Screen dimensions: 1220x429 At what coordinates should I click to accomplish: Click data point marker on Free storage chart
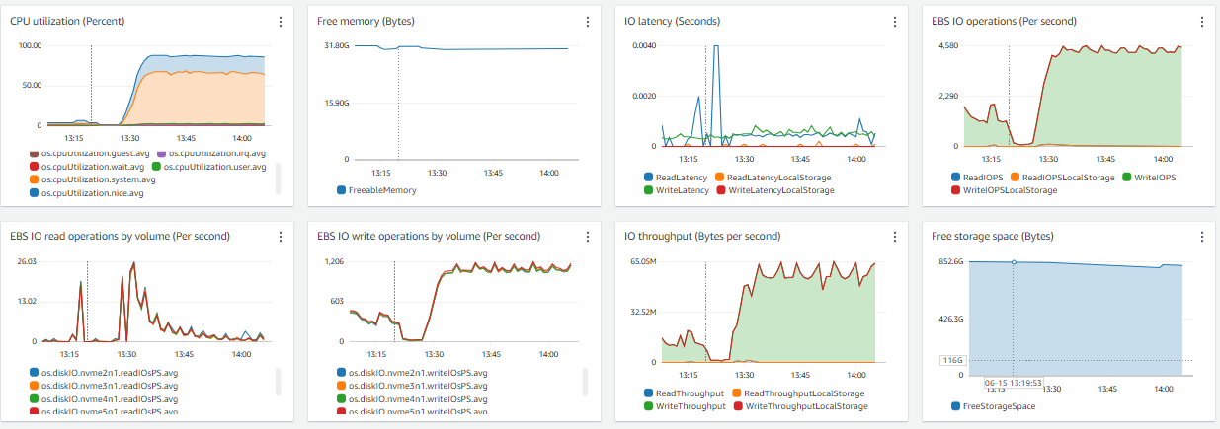click(1013, 262)
